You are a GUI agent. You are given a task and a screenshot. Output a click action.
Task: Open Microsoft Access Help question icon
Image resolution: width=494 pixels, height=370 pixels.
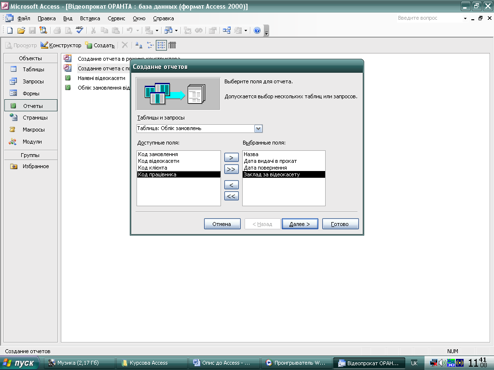pyautogui.click(x=257, y=30)
